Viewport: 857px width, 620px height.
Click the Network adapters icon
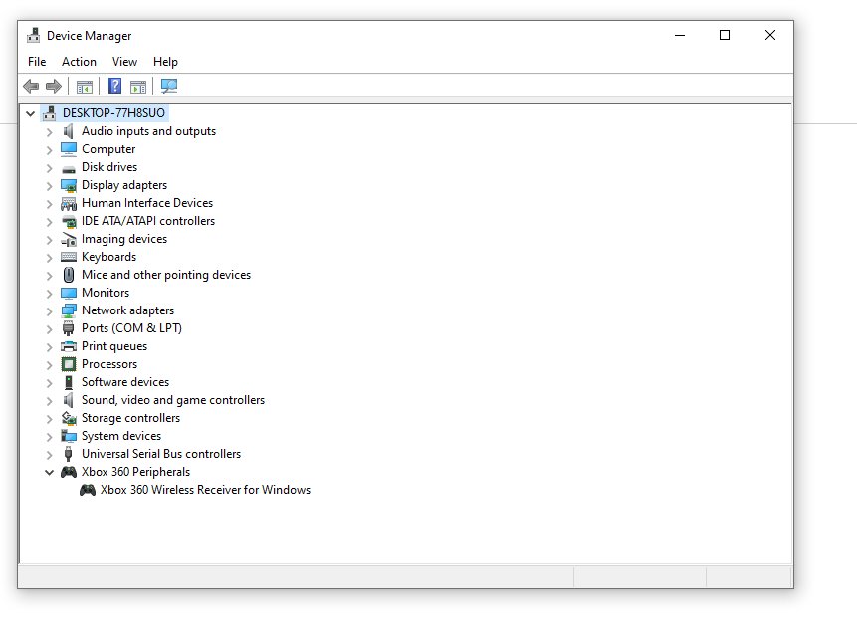coord(68,310)
